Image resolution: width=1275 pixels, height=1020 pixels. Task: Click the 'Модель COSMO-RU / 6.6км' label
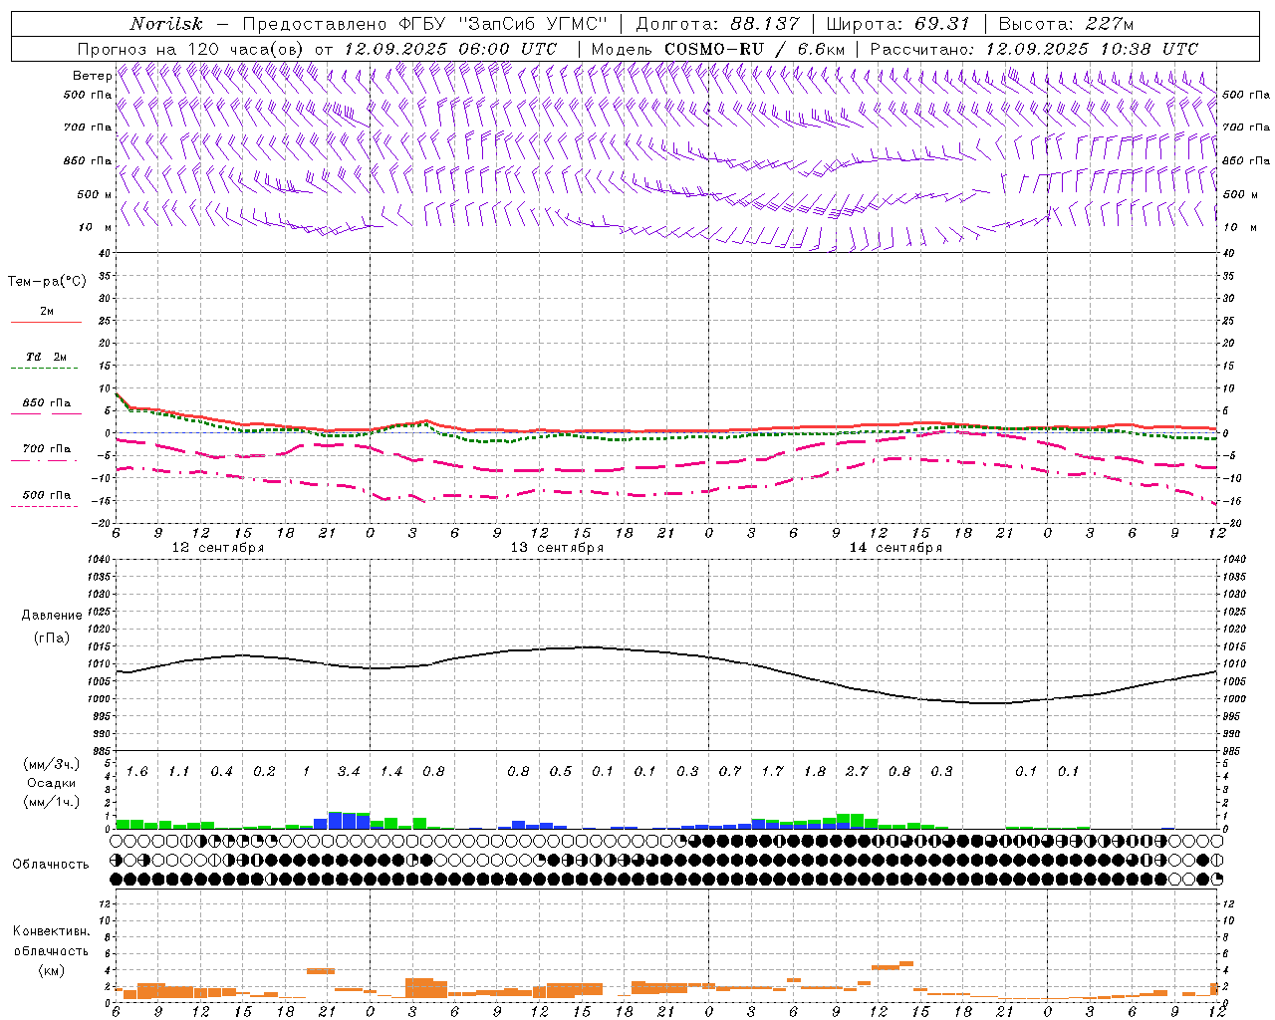(718, 49)
